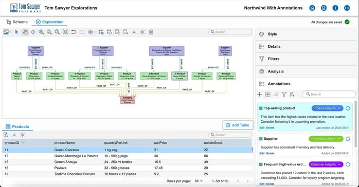The width and height of the screenshot is (359, 187).
Task: Undo the last graph action
Action: [x=74, y=32]
